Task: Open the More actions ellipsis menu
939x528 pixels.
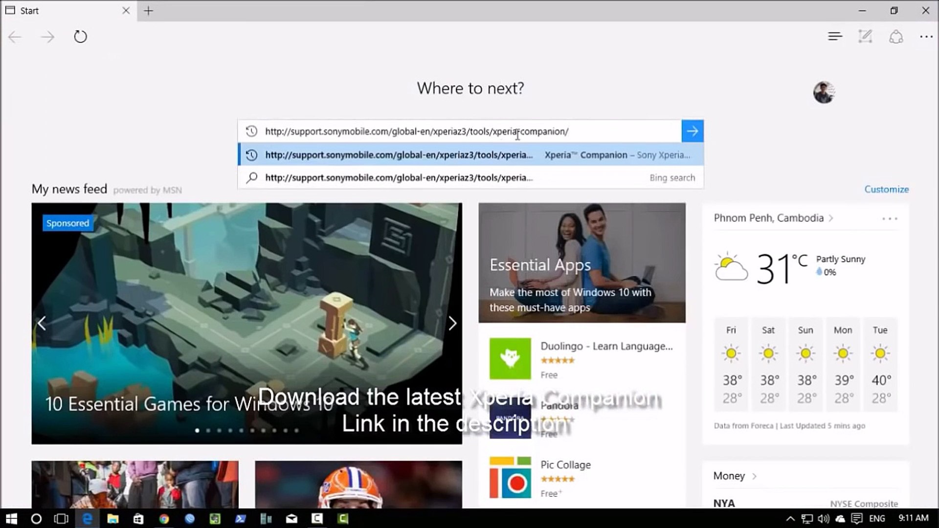Action: click(x=926, y=37)
